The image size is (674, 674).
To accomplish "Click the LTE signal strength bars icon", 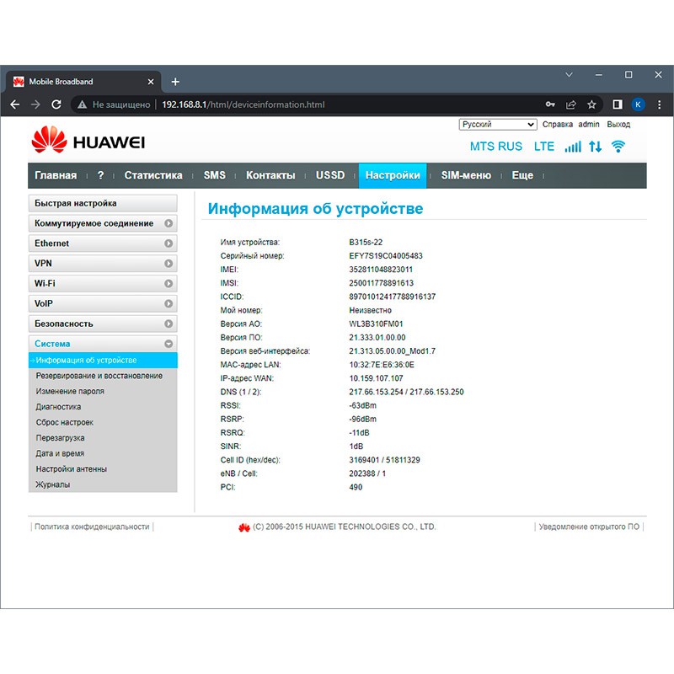I will 573,147.
